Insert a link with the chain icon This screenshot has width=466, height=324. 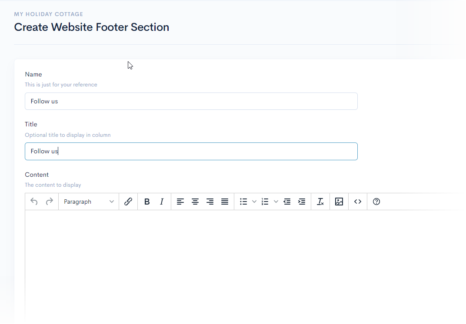128,202
